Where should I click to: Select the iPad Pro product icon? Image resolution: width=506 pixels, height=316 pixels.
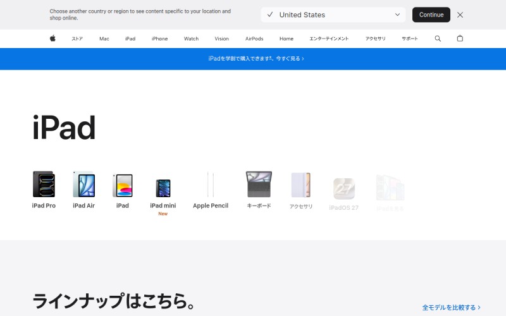click(x=44, y=184)
